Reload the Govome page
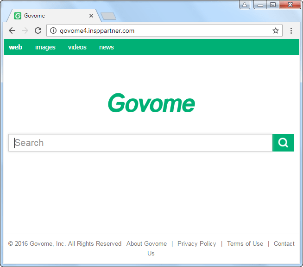 click(38, 30)
